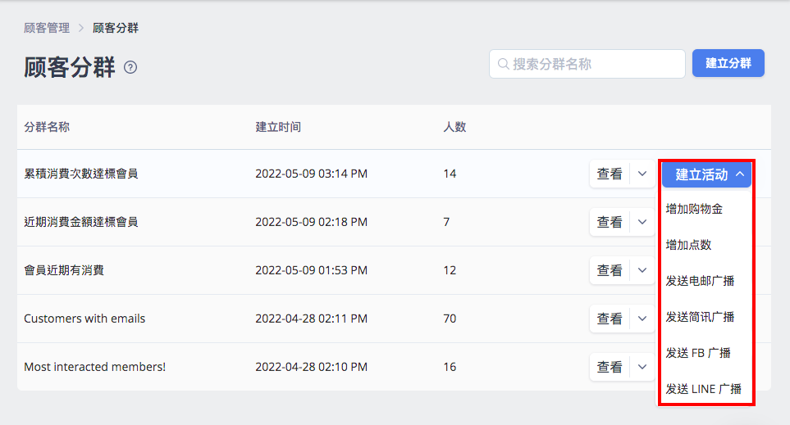The image size is (790, 425).
Task: Expand chevron next to 查看 for Most interacted members!
Action: pyautogui.click(x=642, y=367)
